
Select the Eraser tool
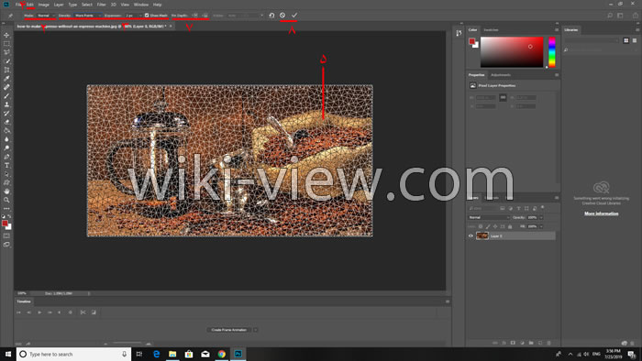click(x=6, y=122)
